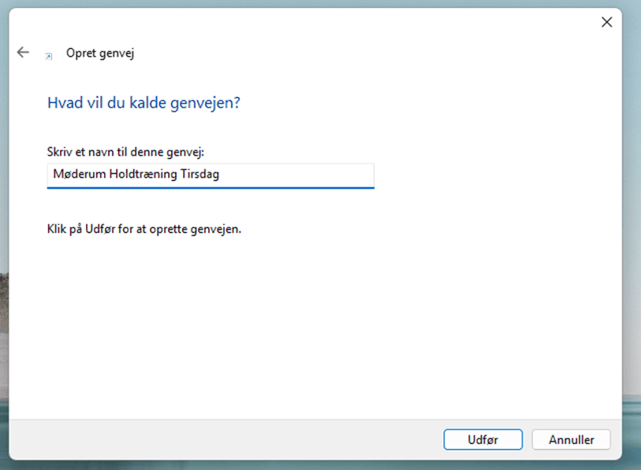Go back using the arrow icon
Viewport: 641px width, 470px height.
[x=23, y=53]
